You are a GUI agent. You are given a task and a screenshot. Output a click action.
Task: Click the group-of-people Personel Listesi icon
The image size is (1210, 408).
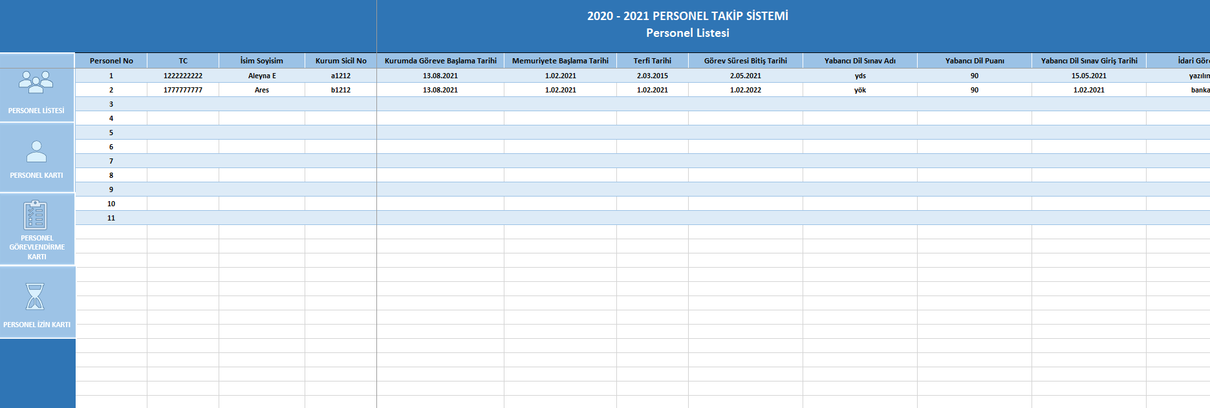click(36, 82)
